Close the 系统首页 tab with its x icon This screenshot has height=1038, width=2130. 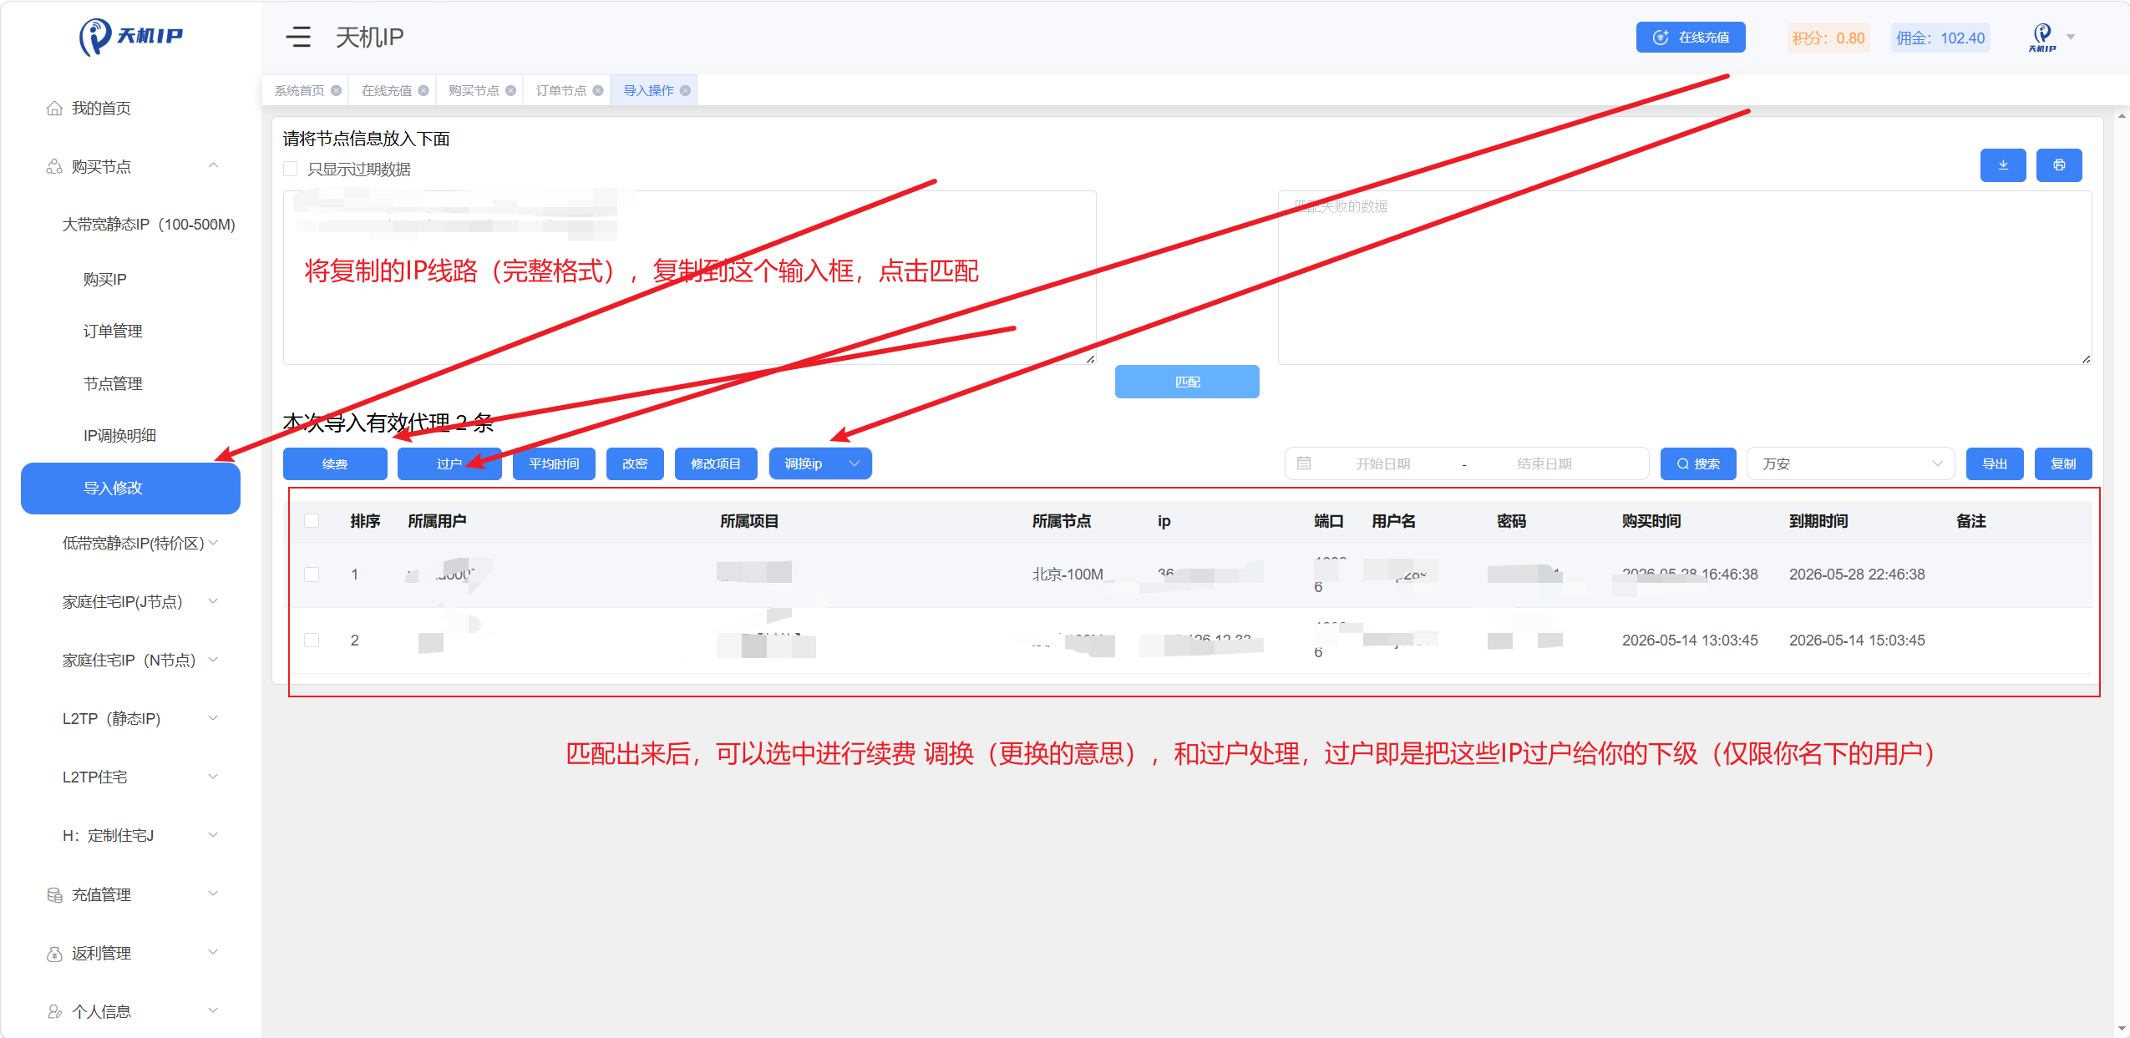pos(336,91)
